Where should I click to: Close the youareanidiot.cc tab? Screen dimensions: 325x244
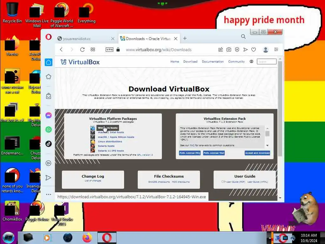[113, 38]
